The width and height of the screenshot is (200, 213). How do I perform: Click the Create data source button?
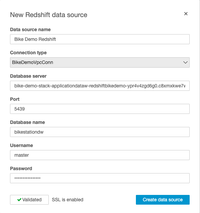point(163,200)
